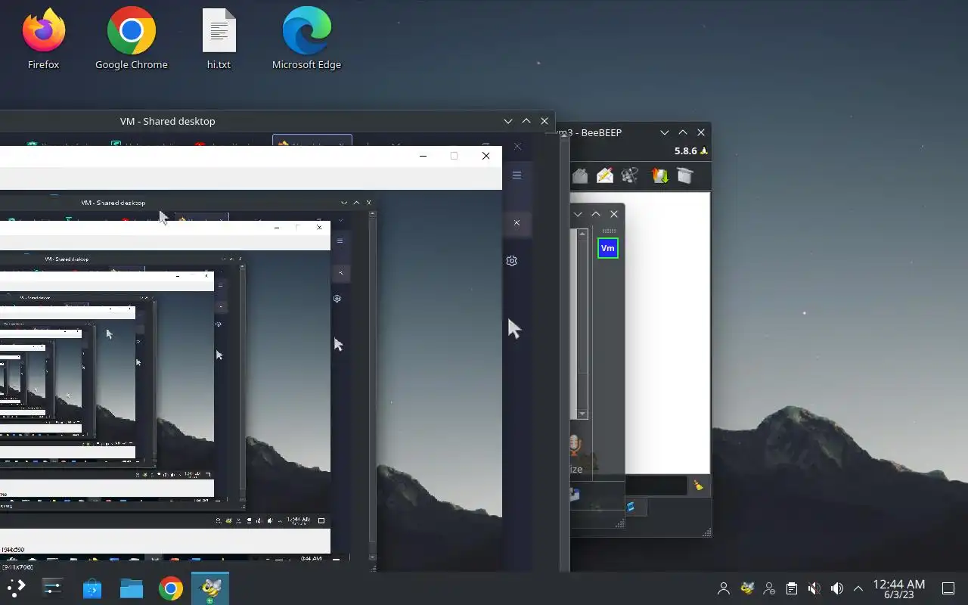Open the KDE application launcher
Viewport: 968px width, 605px height.
click(x=17, y=588)
